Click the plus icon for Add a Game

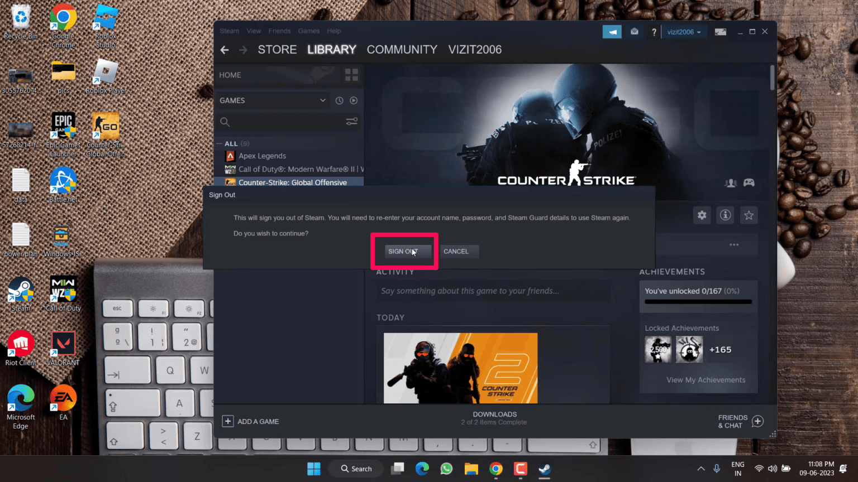click(x=228, y=421)
